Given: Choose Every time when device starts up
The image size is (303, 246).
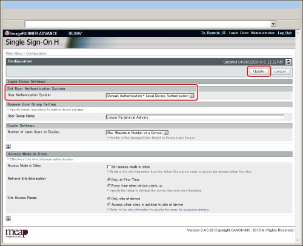Looking at the screenshot, I should point(109,185).
